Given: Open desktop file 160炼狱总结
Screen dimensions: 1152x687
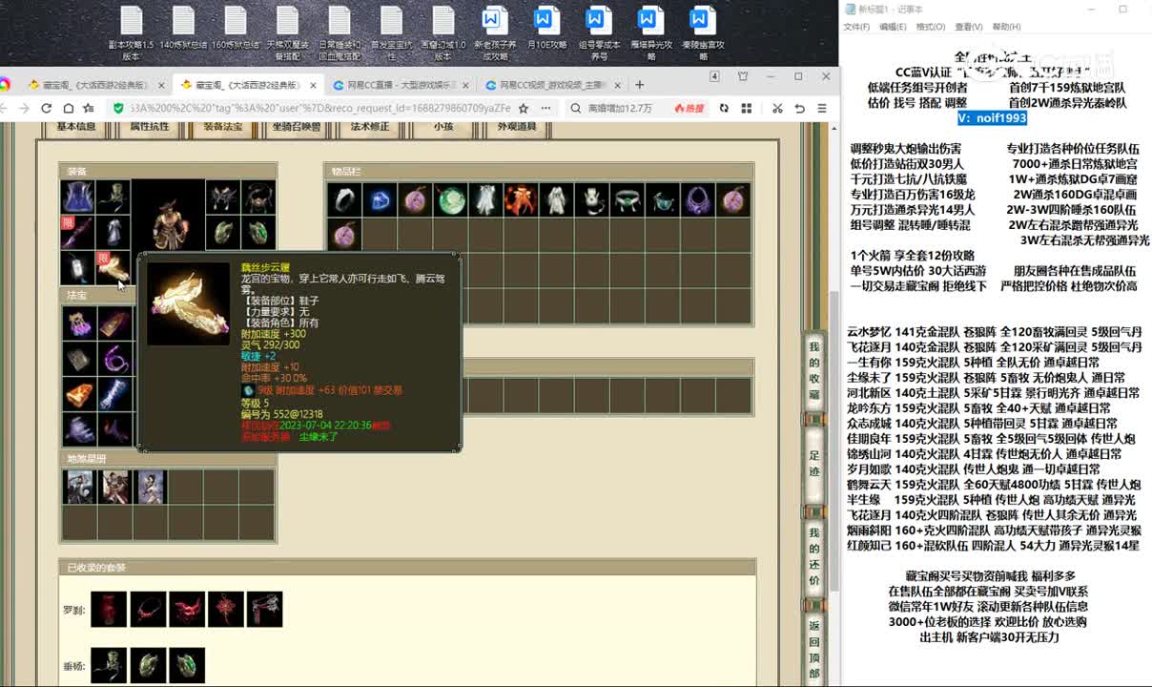Looking at the screenshot, I should click(x=236, y=31).
